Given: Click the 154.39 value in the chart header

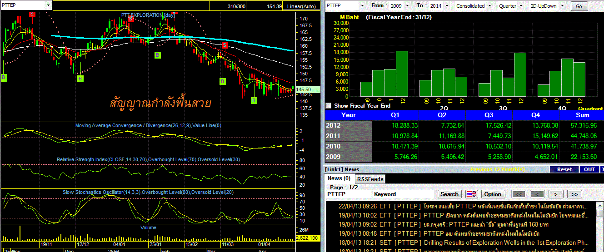Looking at the screenshot, I should 274,6.
